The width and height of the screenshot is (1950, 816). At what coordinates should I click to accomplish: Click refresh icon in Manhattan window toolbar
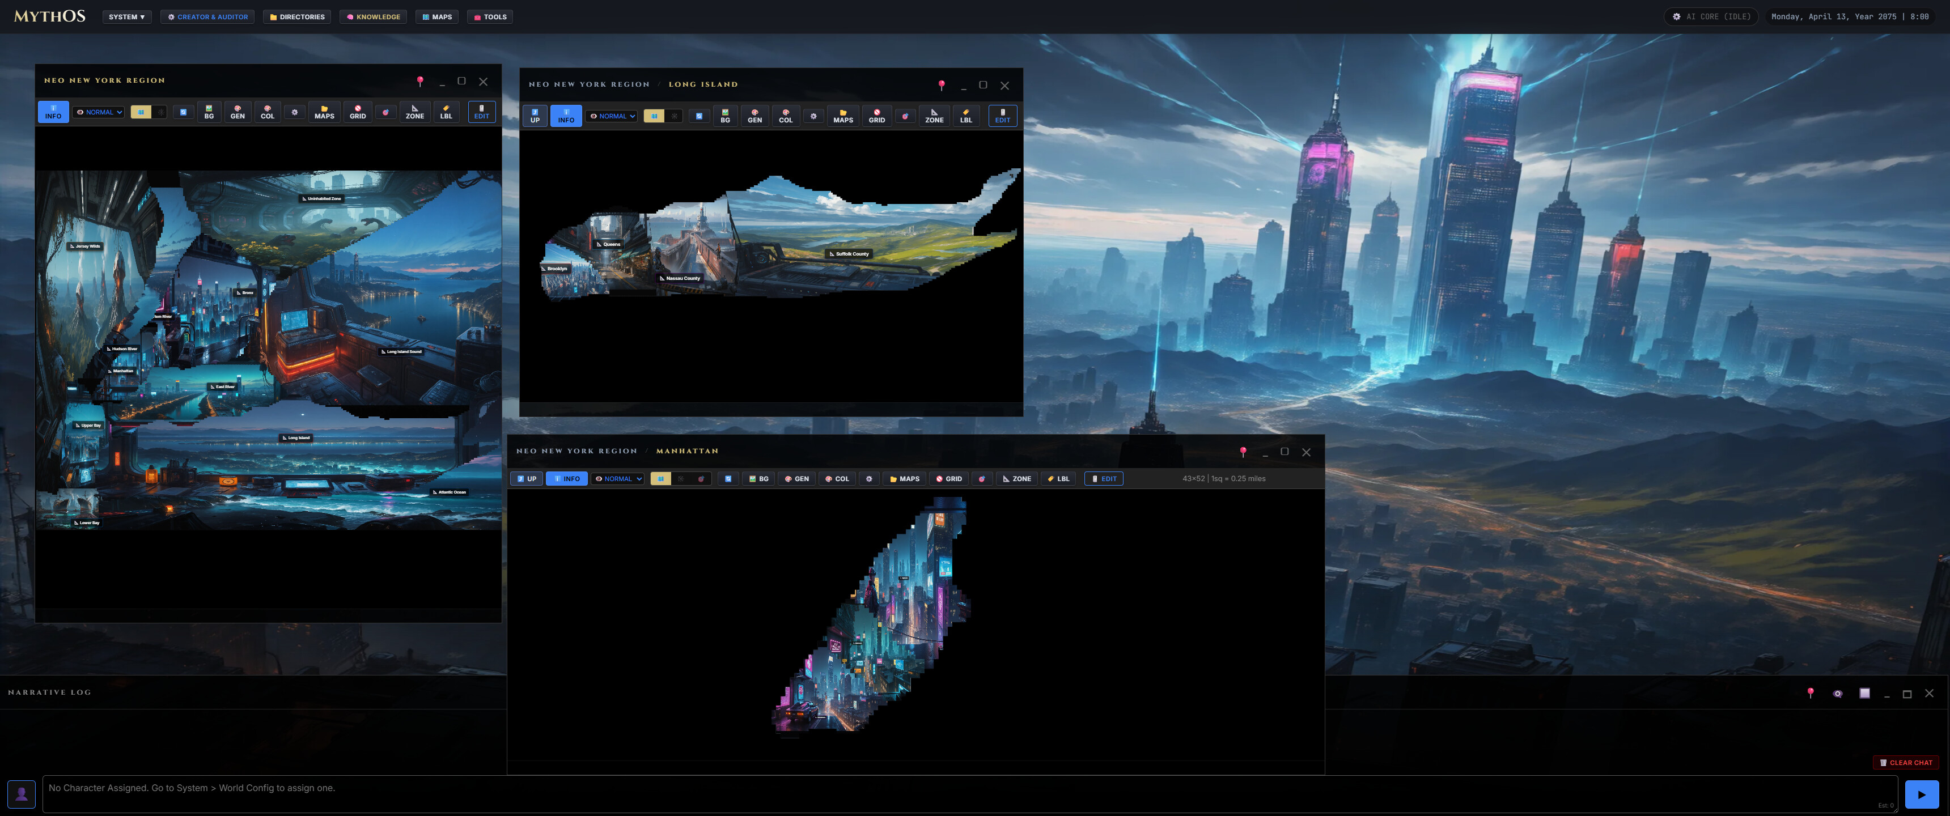[x=728, y=478]
